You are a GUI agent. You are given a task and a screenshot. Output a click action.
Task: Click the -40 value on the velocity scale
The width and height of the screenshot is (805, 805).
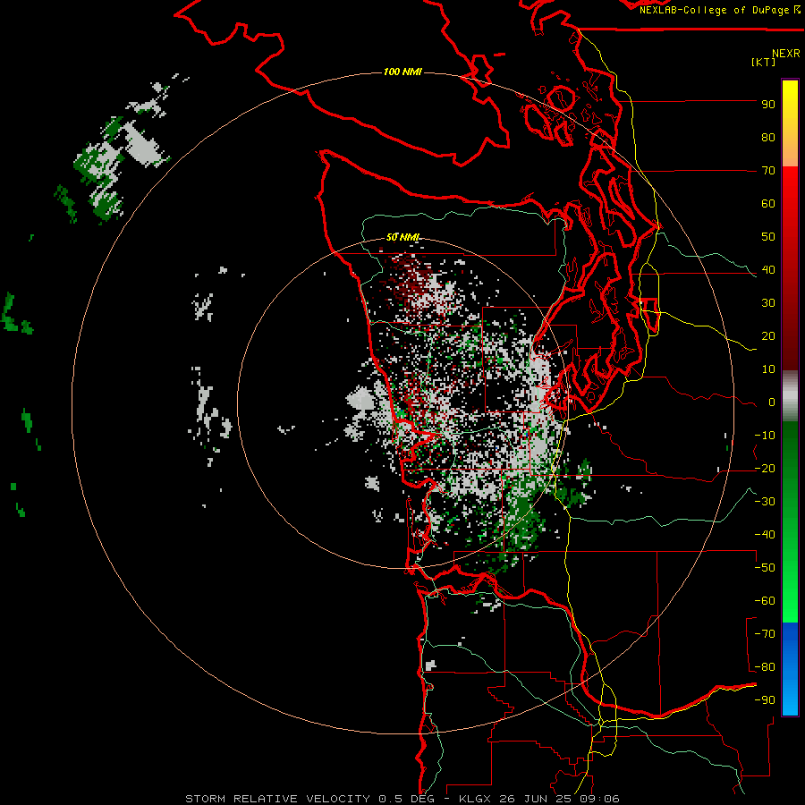(x=765, y=535)
